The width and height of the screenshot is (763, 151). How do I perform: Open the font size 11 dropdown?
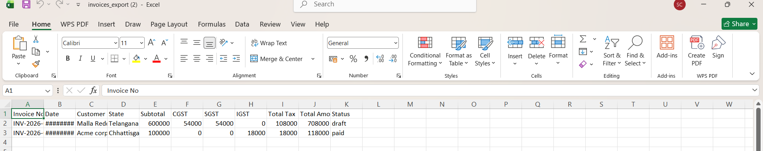point(141,43)
